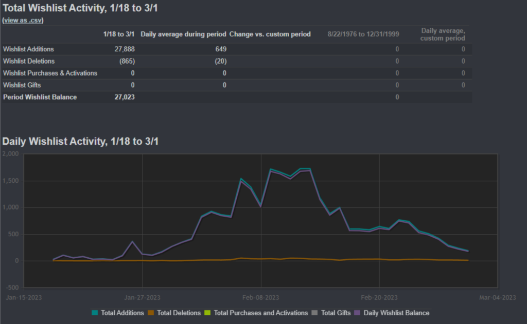
Task: Select the Wishlist Additions row label
Action: click(x=28, y=49)
